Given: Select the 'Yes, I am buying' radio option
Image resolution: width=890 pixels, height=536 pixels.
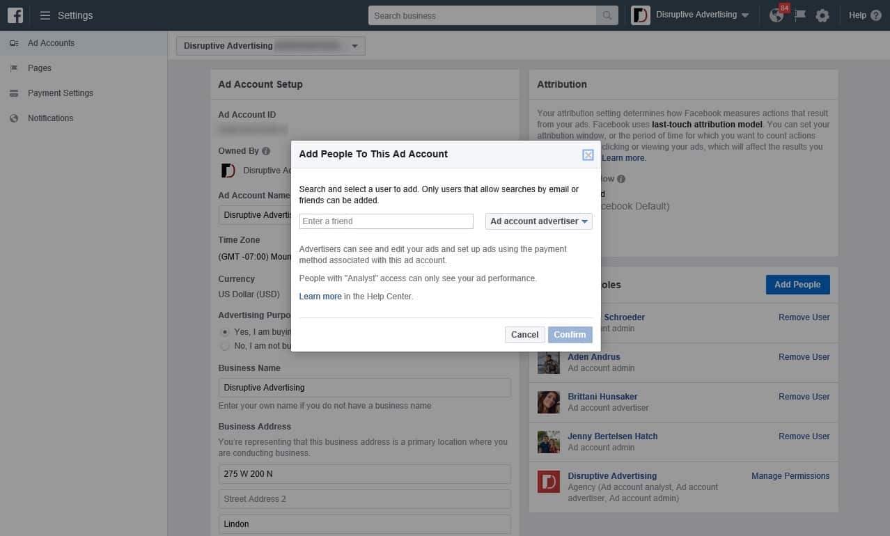Looking at the screenshot, I should click(225, 332).
